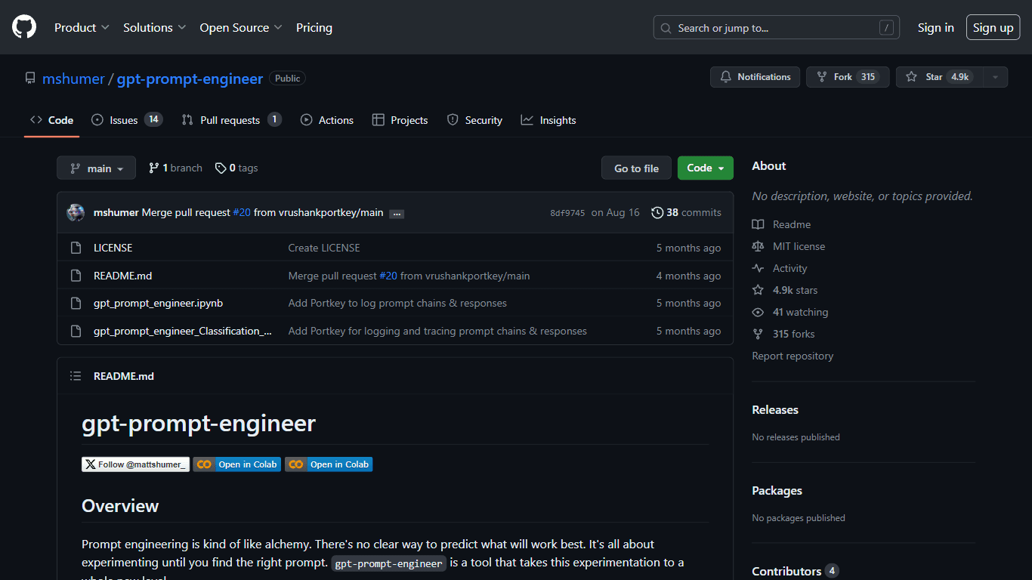Expand the Solutions dropdown
The width and height of the screenshot is (1032, 580).
click(154, 27)
